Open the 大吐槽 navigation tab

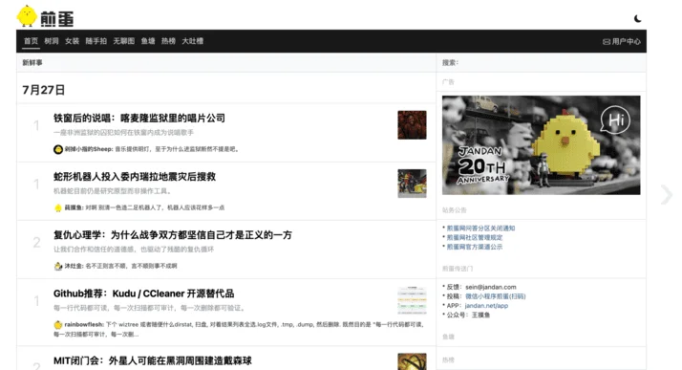[192, 41]
